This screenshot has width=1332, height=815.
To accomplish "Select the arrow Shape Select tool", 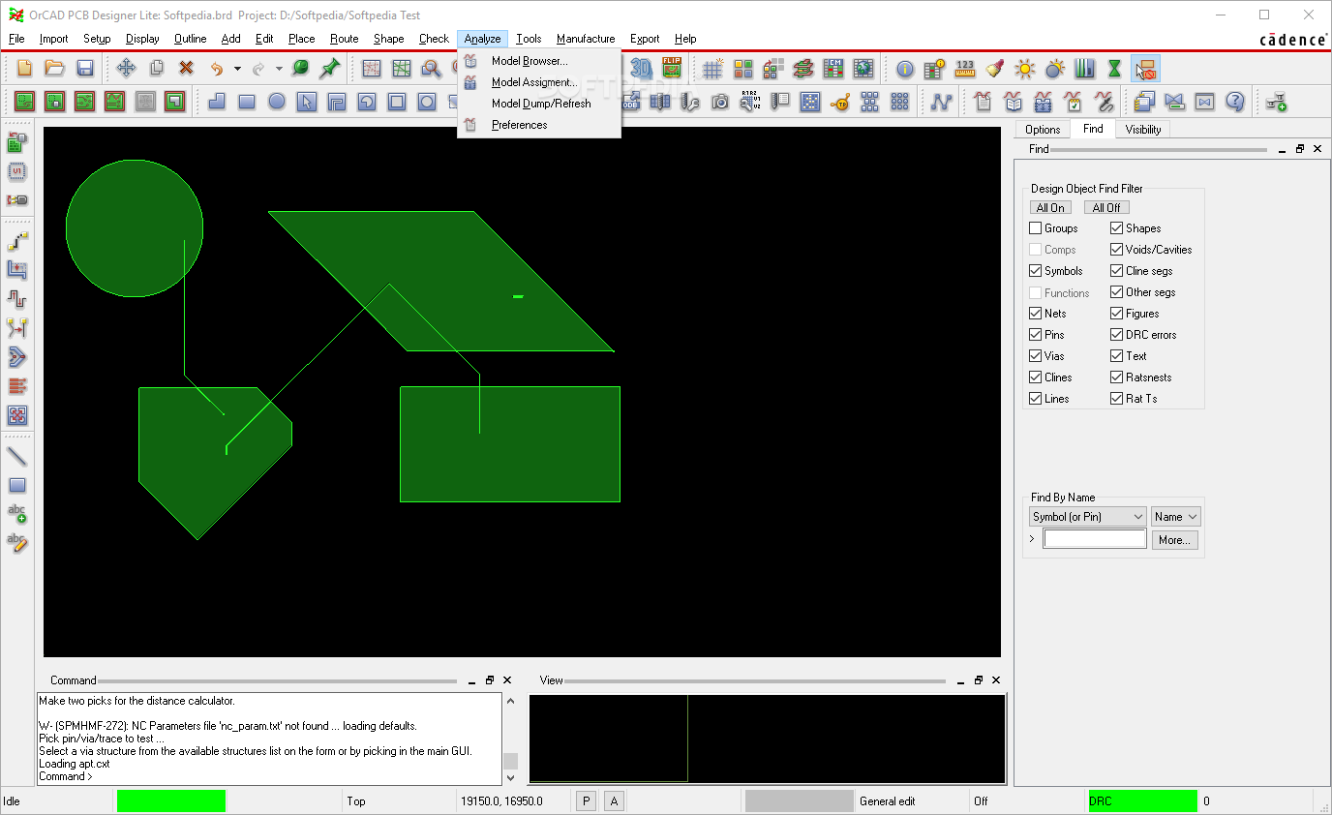I will pos(307,102).
